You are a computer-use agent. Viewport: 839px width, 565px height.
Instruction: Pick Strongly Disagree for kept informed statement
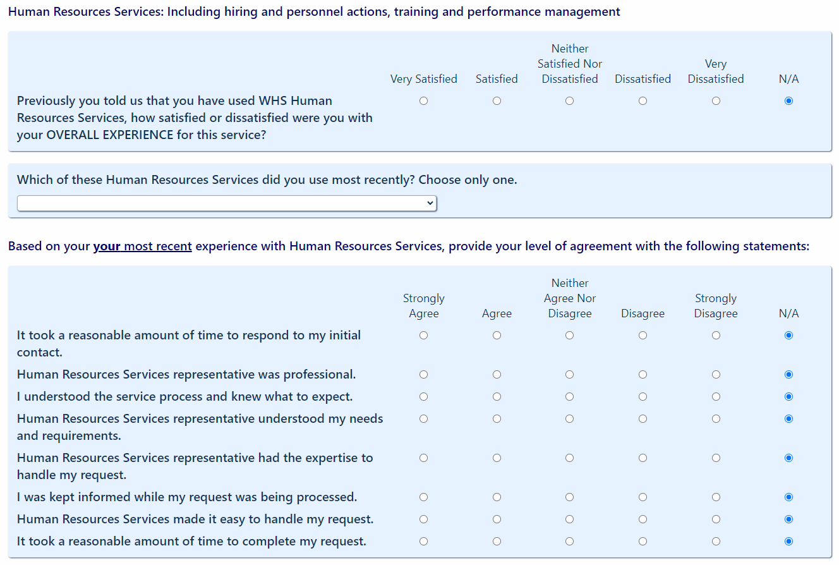point(716,497)
